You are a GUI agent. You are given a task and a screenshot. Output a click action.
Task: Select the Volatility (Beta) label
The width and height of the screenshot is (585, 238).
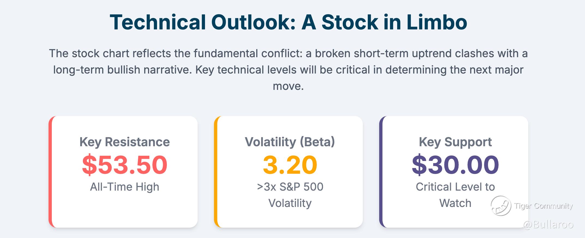pos(290,142)
